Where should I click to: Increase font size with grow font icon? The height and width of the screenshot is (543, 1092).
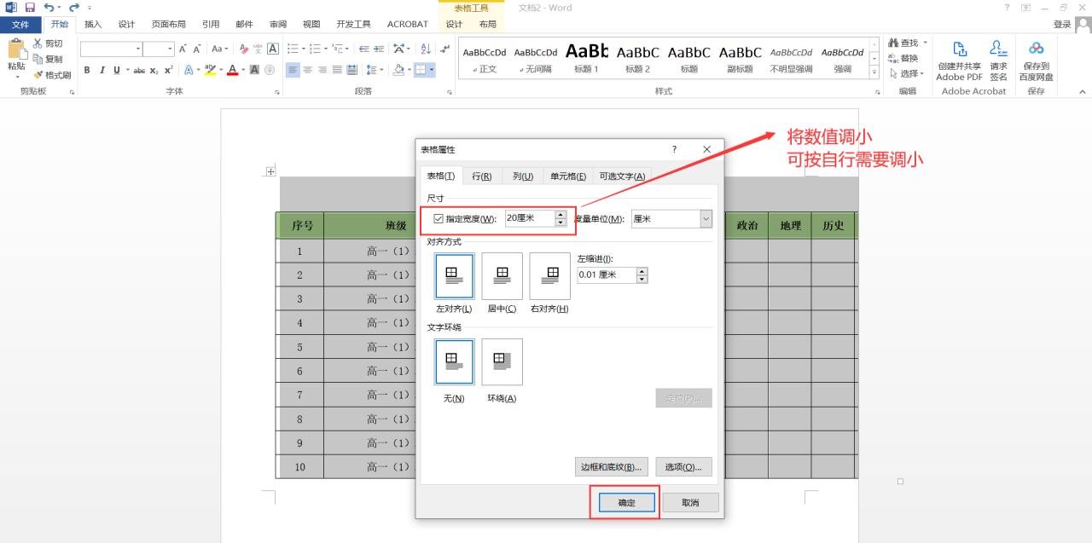coord(183,49)
